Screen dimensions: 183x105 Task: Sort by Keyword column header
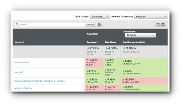[x=19, y=42]
